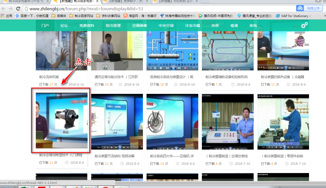Open the 空调维修 section
This screenshot has height=188, width=326.
pos(140,26)
